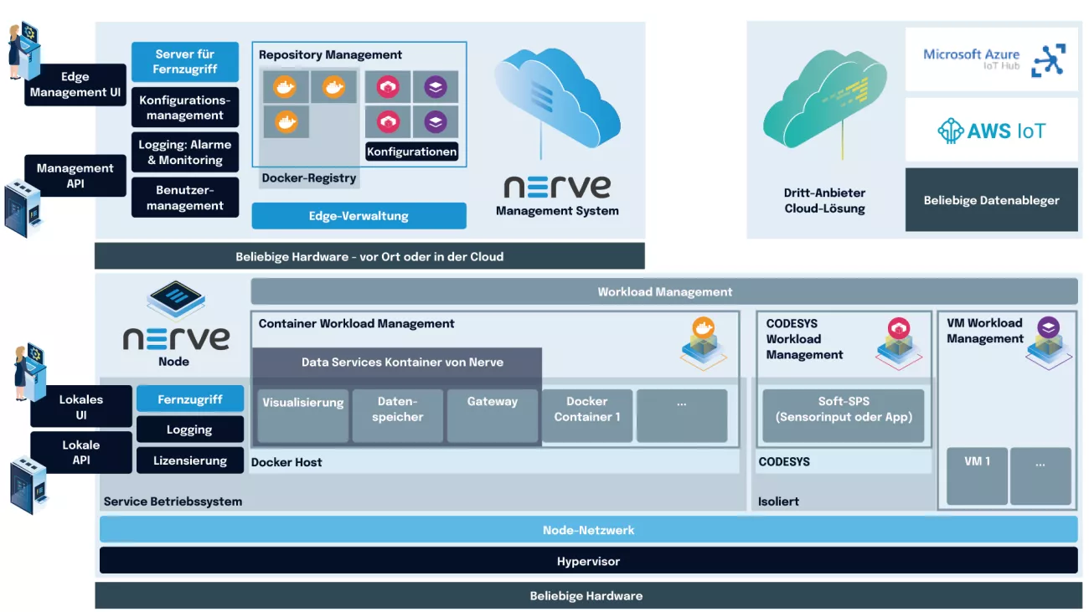Click the light blue Node-Netzwerk bar

click(x=588, y=530)
